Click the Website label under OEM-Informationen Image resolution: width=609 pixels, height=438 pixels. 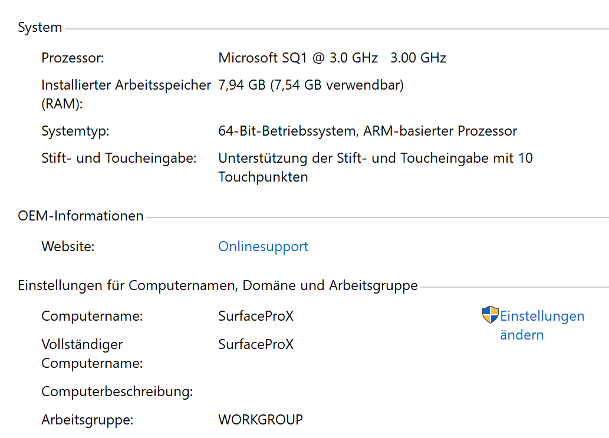click(x=68, y=246)
